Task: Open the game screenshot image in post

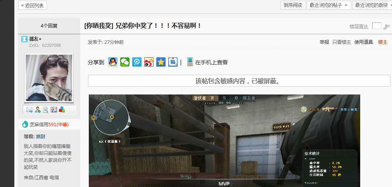Action: (224, 141)
